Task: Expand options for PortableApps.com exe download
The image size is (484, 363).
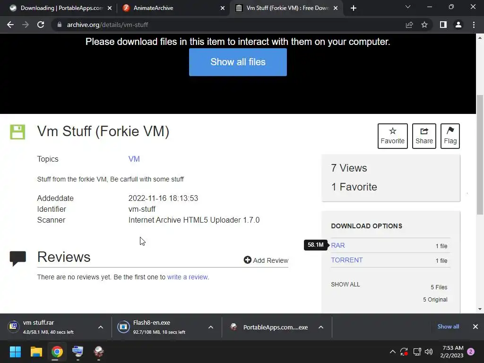Action: (321, 327)
